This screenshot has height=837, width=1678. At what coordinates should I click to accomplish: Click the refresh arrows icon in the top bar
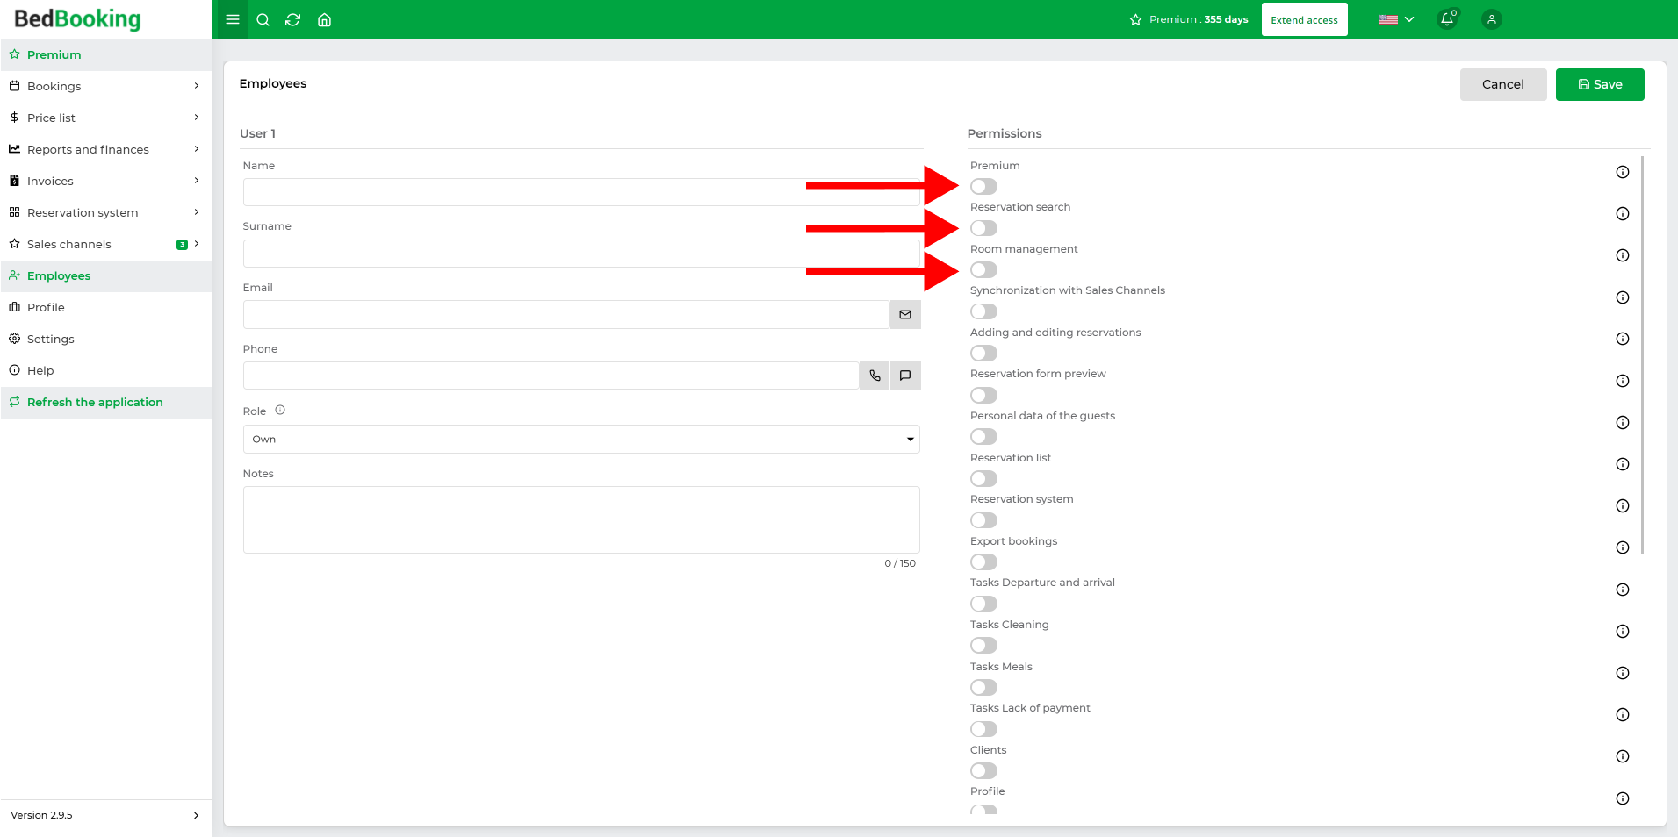[x=293, y=19]
